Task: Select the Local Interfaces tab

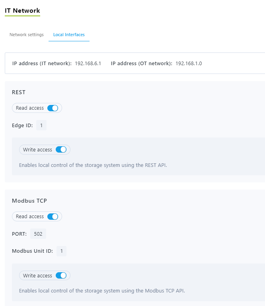Action: 69,35
